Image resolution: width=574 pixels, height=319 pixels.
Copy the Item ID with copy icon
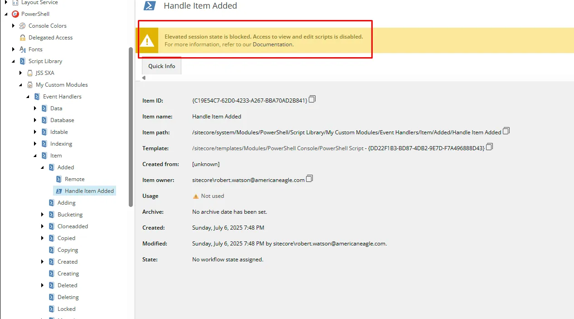312,99
